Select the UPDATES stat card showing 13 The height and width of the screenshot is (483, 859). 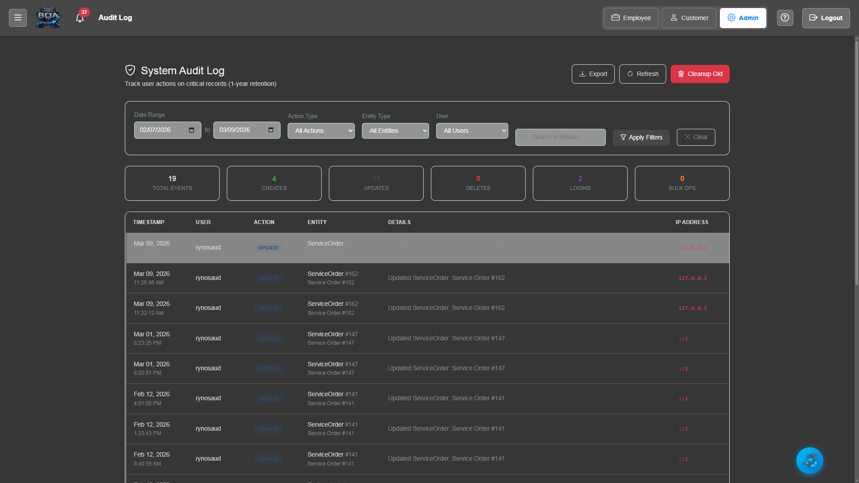[376, 183]
